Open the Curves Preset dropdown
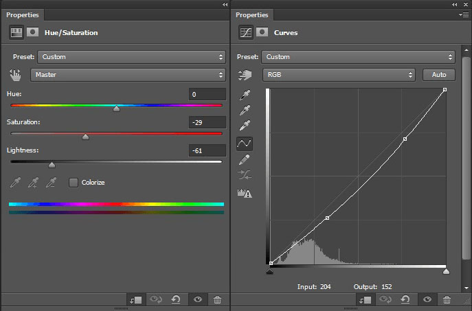Image resolution: width=472 pixels, height=311 pixels. coord(358,57)
